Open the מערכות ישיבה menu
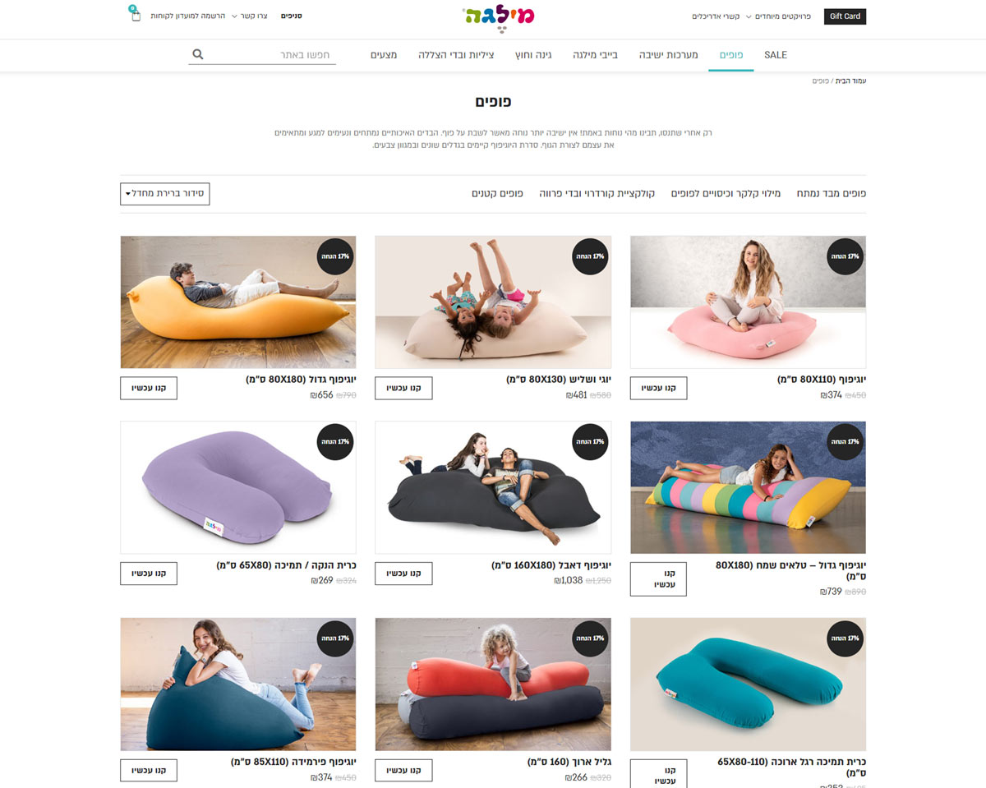Viewport: 986px width, 788px height. point(669,55)
